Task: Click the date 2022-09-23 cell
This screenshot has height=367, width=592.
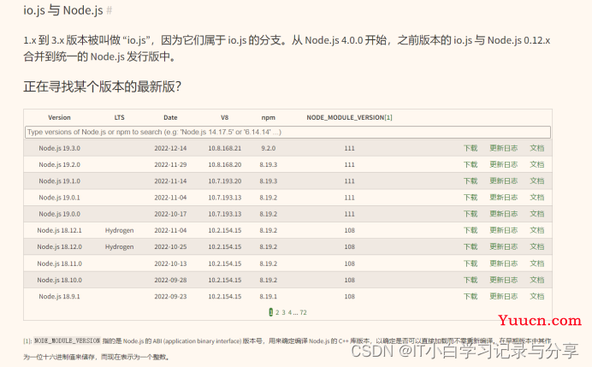Action: click(170, 296)
